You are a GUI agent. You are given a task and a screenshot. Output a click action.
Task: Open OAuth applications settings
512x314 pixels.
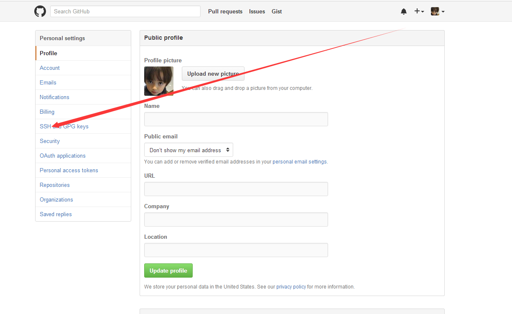coord(83,156)
